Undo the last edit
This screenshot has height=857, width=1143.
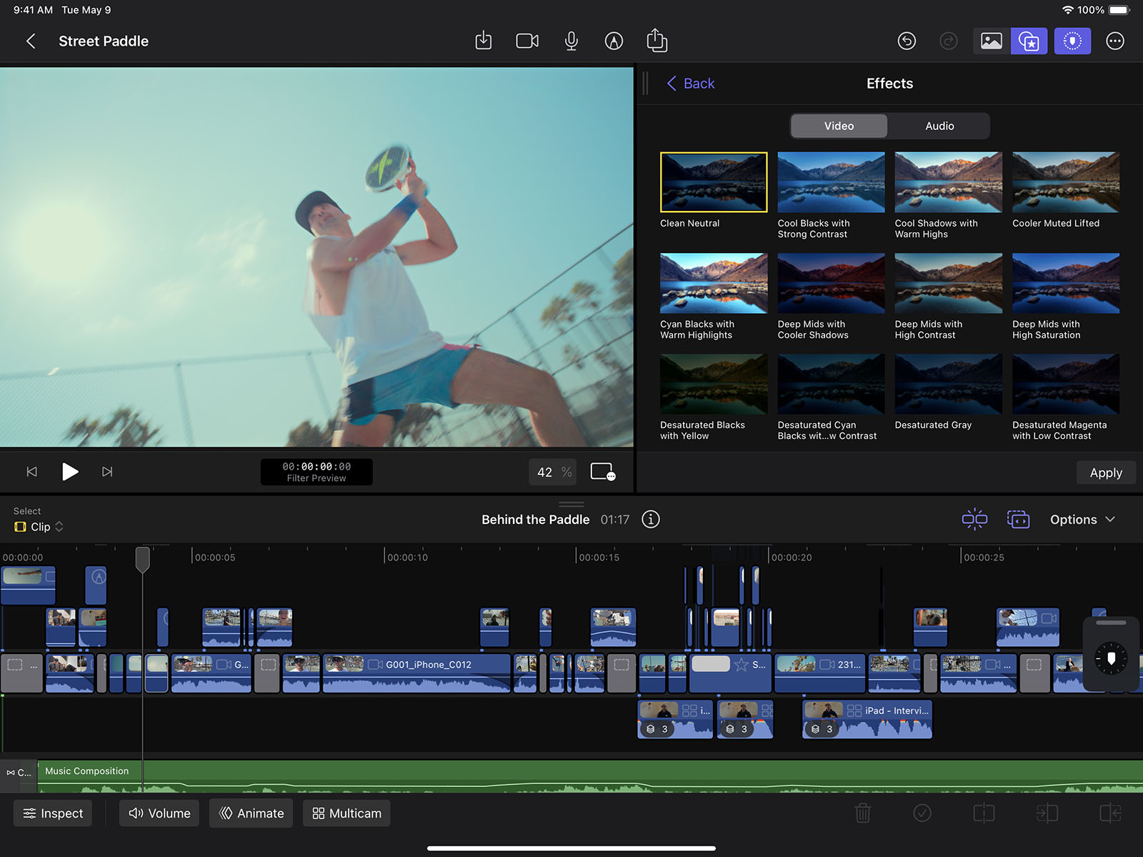(x=907, y=41)
